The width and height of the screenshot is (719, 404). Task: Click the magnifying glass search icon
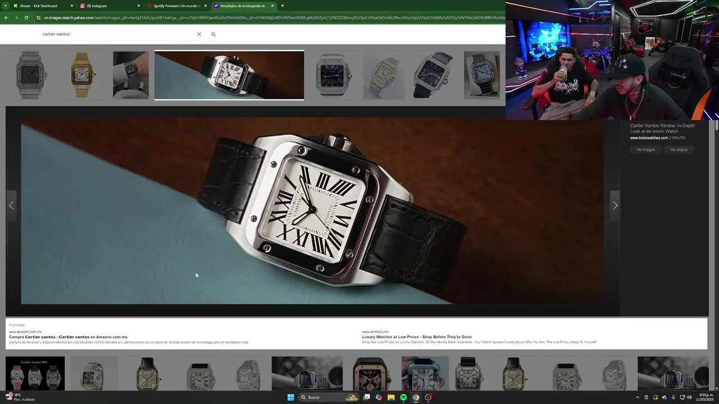coord(213,34)
